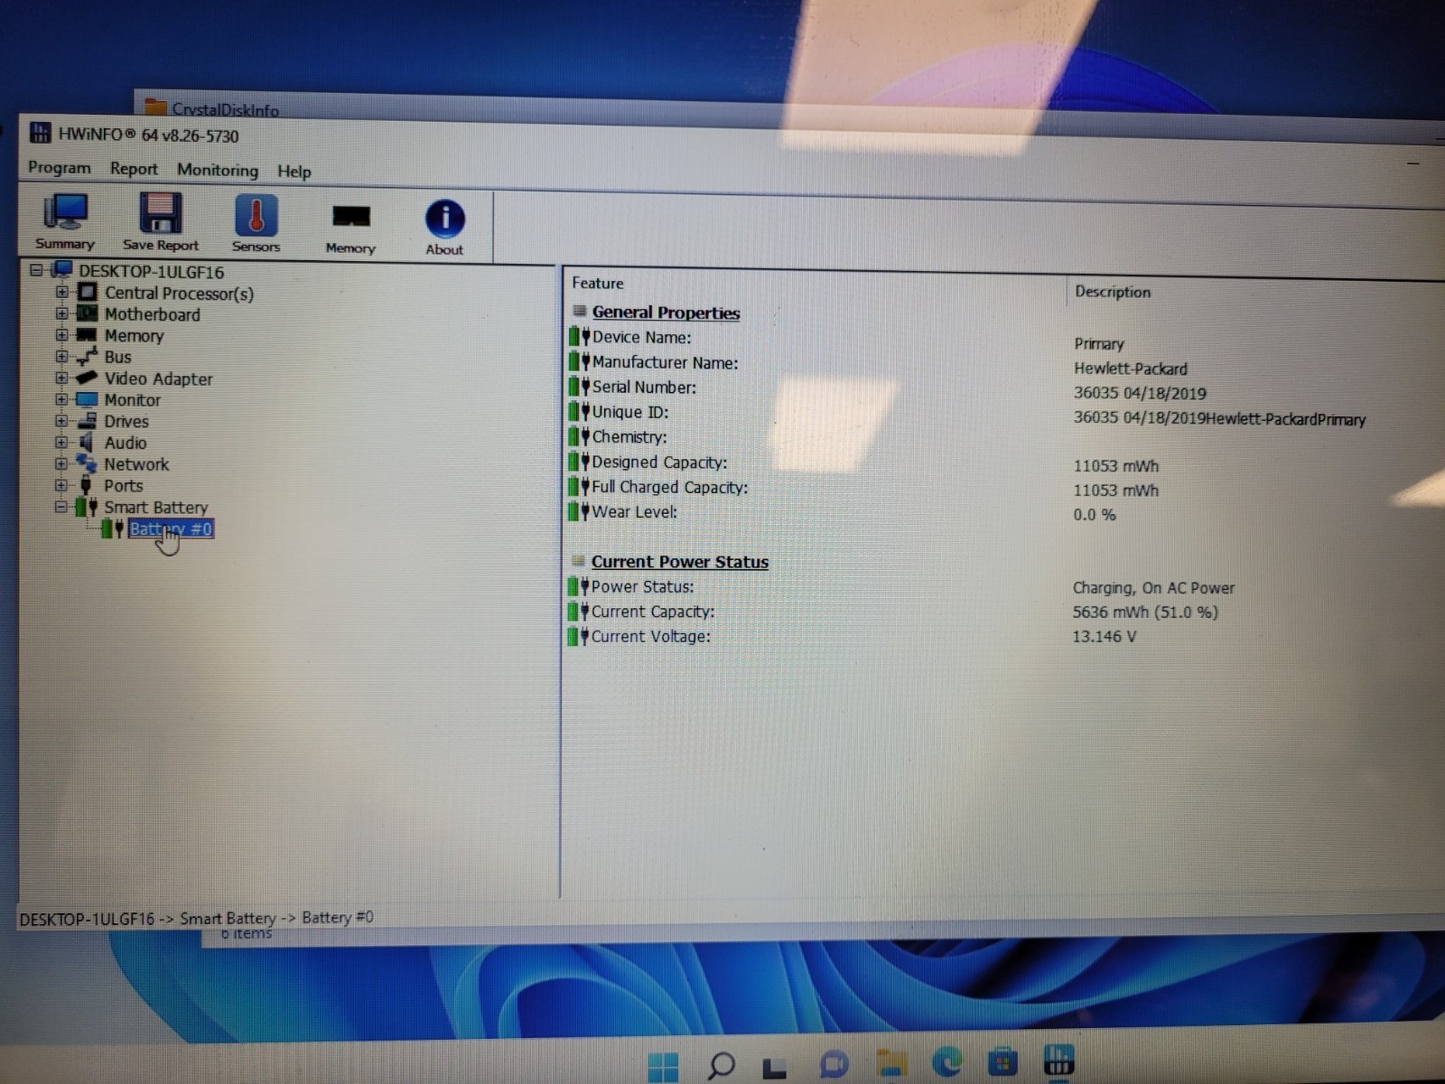
Task: Expand the Central Processor(s) node
Action: click(x=61, y=292)
